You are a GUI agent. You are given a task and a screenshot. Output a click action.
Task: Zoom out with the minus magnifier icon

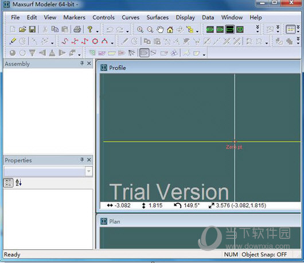pos(150,29)
